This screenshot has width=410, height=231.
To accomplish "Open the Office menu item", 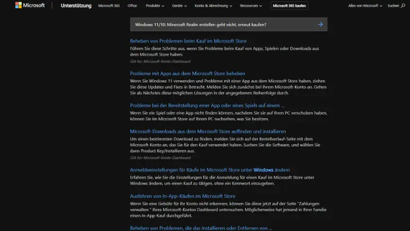I will coord(132,5).
